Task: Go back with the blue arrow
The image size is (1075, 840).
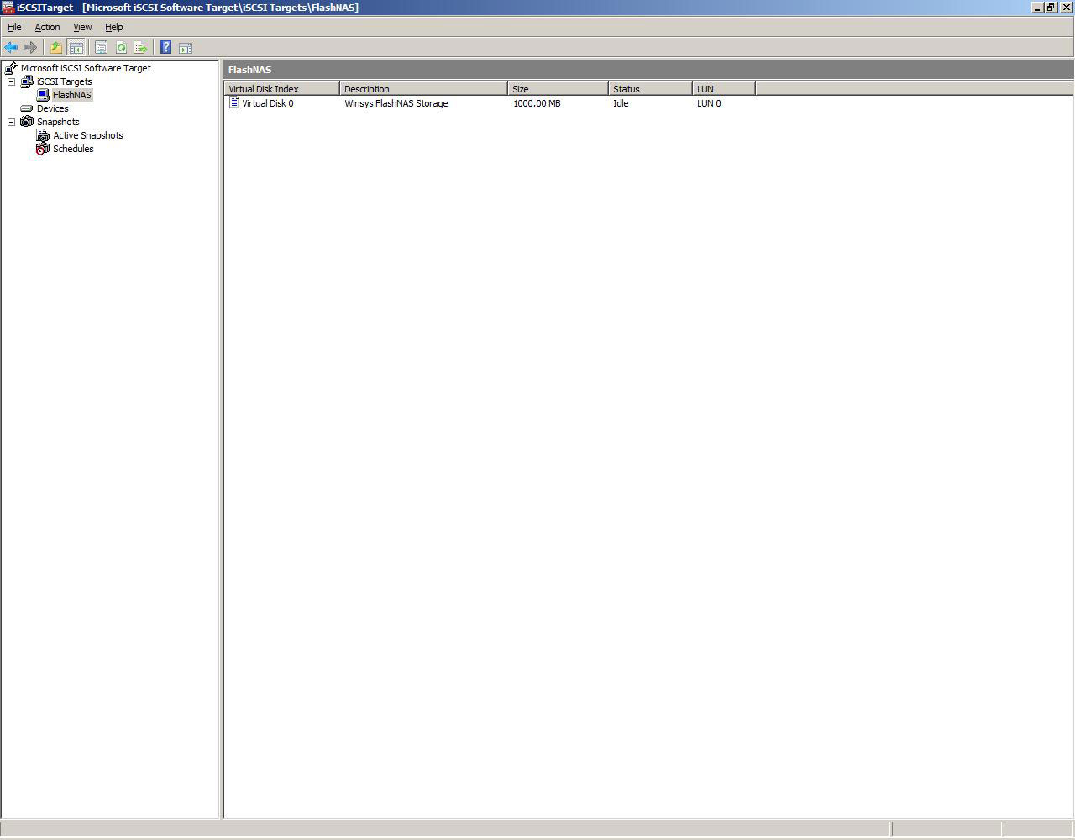Action: pyautogui.click(x=11, y=48)
